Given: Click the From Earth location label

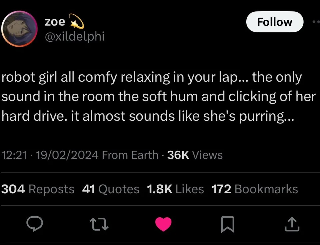Looking at the screenshot, I should [130, 155].
